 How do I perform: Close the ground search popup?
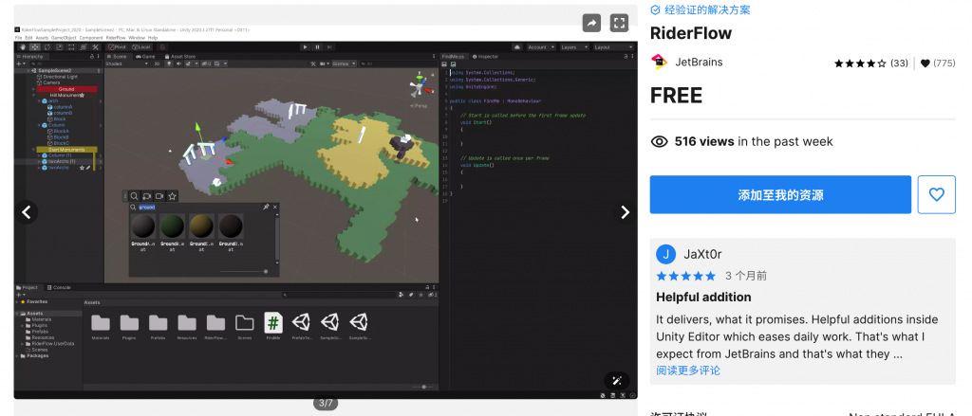point(274,208)
